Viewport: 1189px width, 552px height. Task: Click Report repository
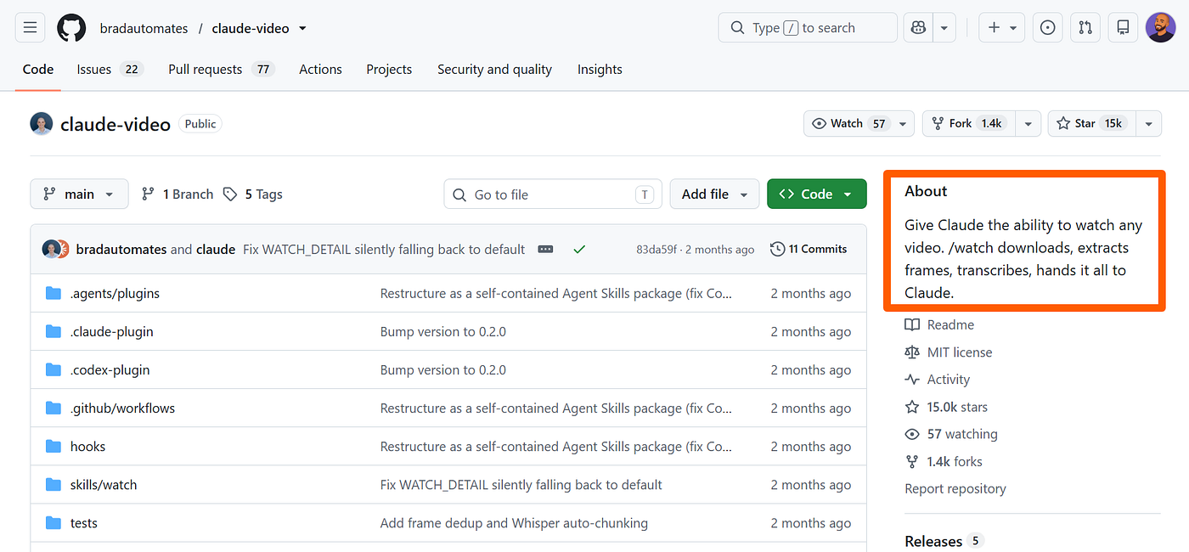click(x=955, y=488)
